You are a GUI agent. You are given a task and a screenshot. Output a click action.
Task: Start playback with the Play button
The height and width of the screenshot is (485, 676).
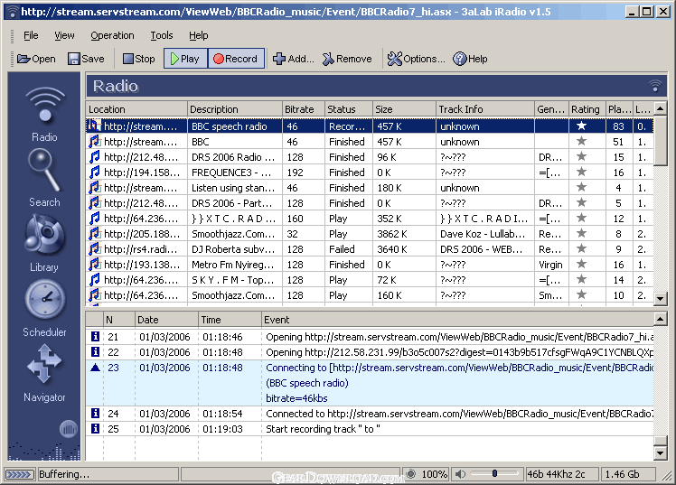click(x=185, y=59)
